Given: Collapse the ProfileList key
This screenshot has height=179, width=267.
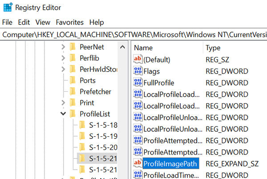Looking at the screenshot, I should (63, 114).
